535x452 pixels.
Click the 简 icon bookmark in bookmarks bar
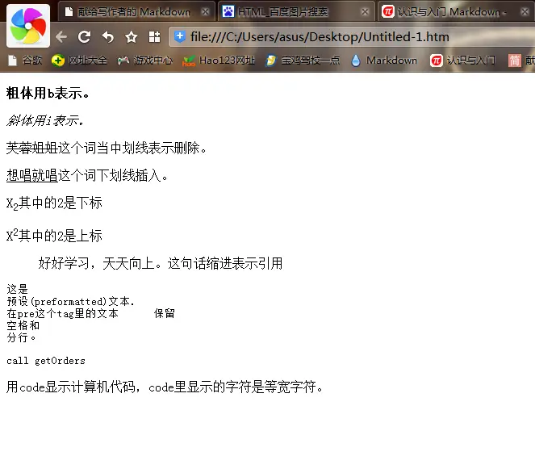pyautogui.click(x=515, y=61)
